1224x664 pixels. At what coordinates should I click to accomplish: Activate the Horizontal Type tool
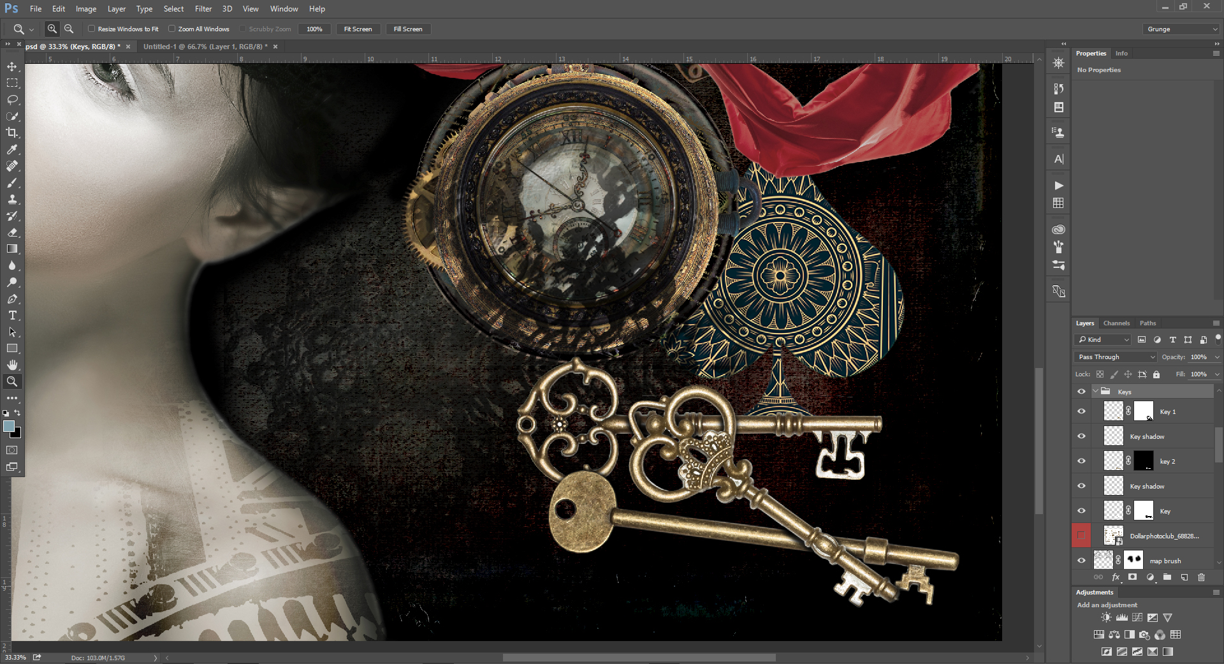point(13,315)
